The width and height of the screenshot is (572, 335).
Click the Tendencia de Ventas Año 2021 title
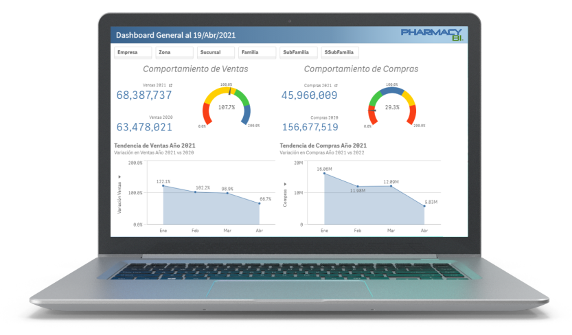click(155, 146)
